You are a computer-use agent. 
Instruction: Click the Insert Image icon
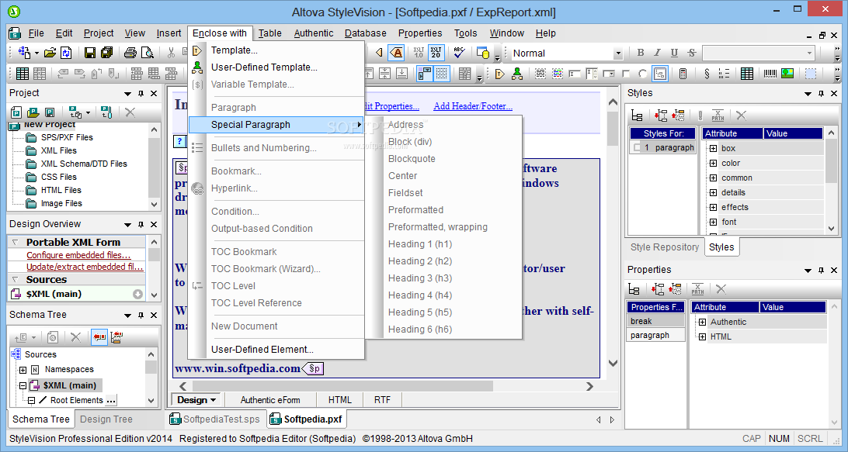click(787, 74)
